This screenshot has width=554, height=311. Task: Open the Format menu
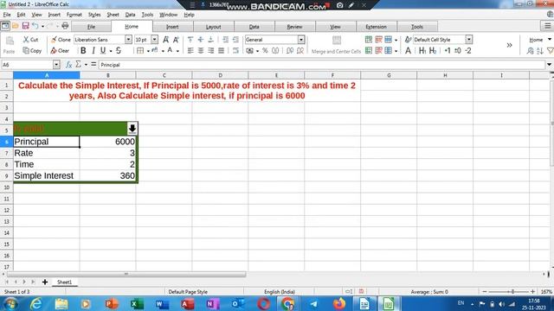(74, 15)
